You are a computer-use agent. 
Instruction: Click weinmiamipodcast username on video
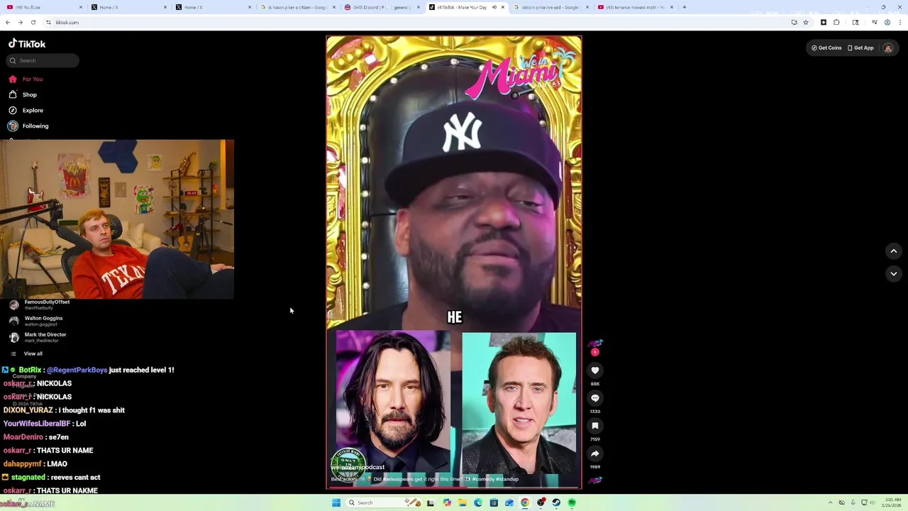pos(358,468)
